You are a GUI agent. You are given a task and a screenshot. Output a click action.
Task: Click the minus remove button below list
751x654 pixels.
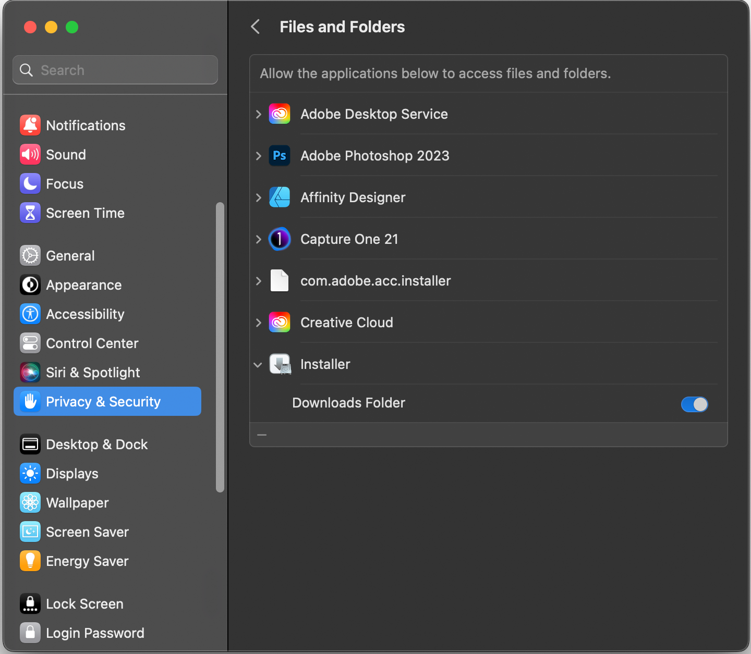coord(262,435)
